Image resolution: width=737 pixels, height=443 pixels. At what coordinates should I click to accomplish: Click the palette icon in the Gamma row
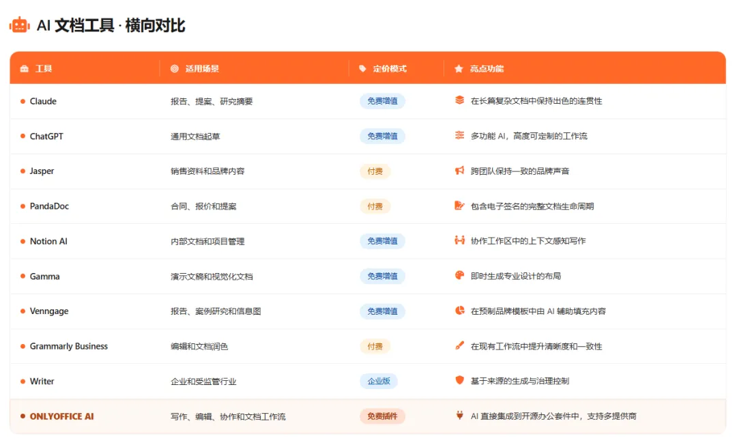point(460,276)
